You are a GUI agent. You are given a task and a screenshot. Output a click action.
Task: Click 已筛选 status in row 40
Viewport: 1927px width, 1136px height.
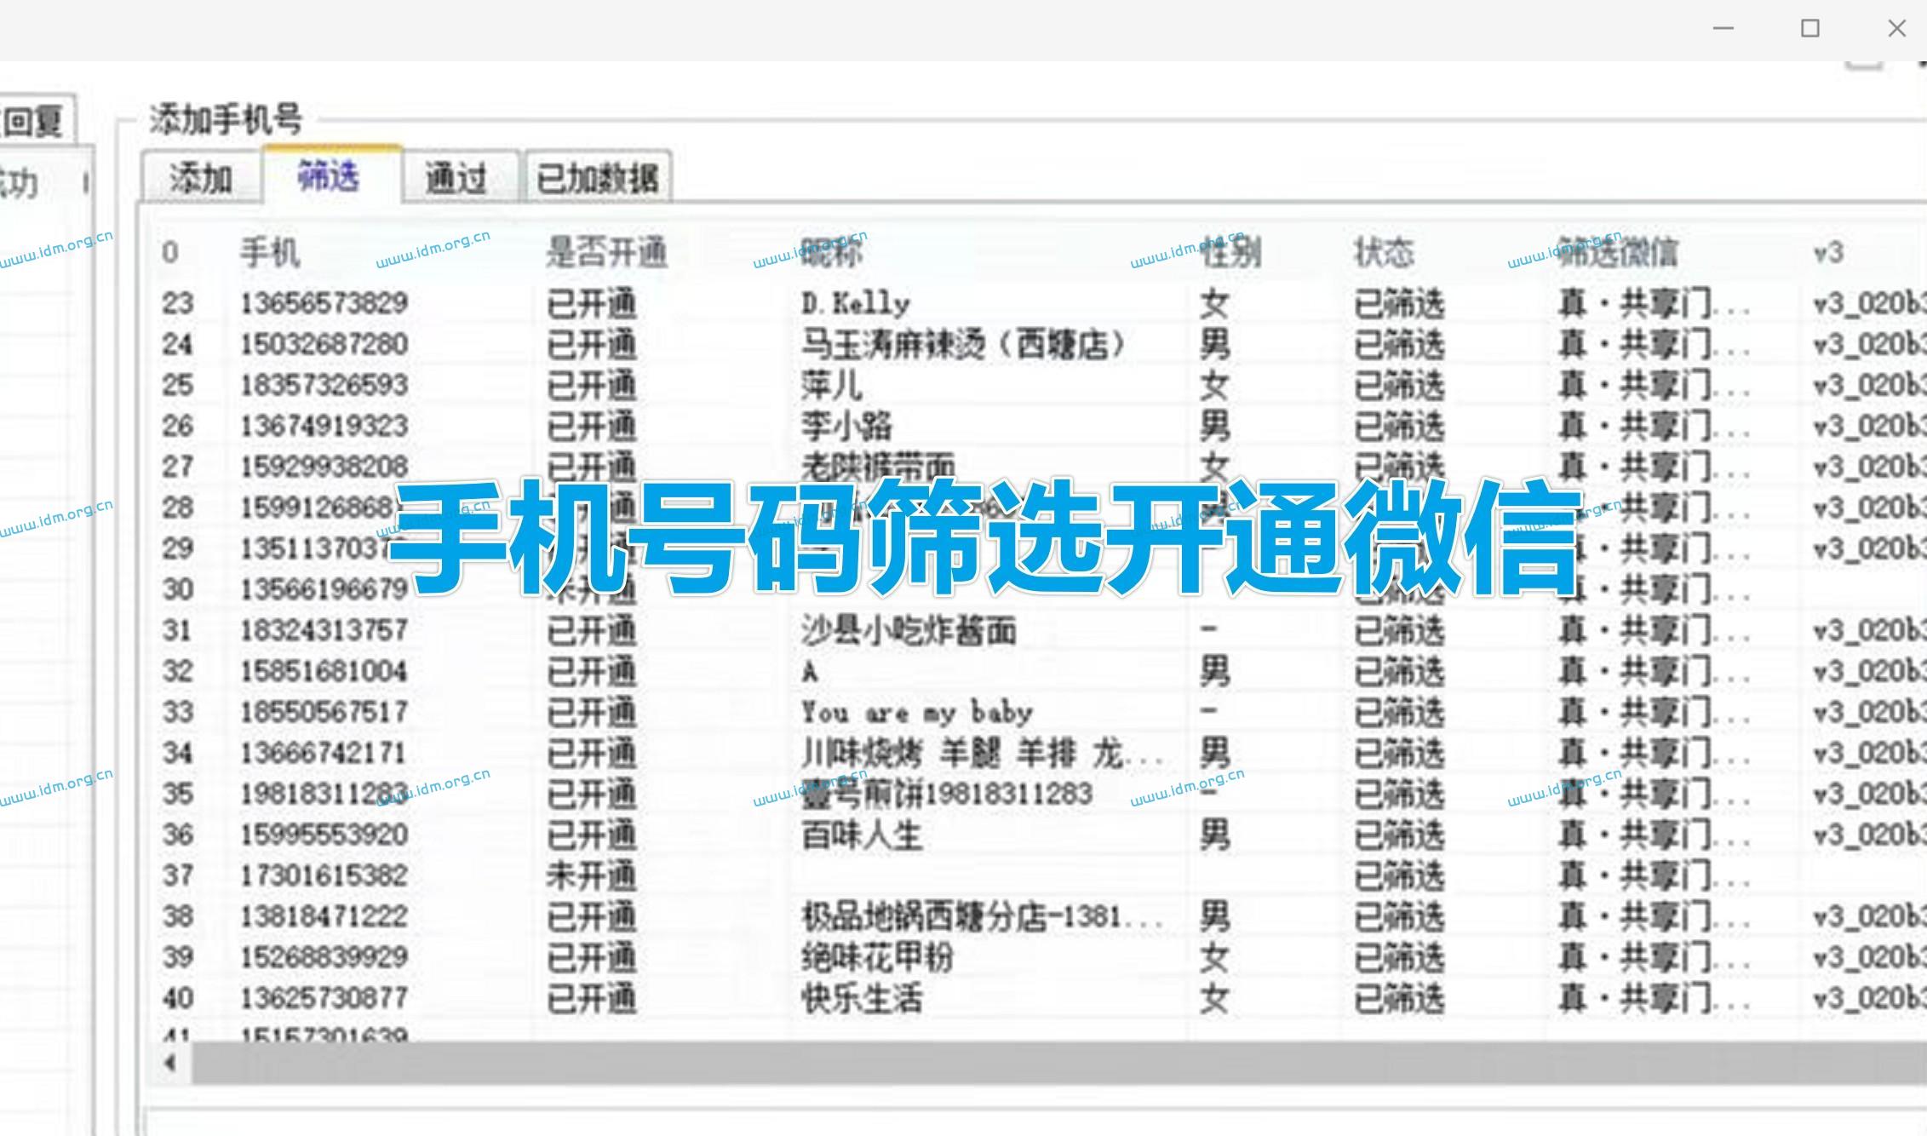click(x=1399, y=998)
